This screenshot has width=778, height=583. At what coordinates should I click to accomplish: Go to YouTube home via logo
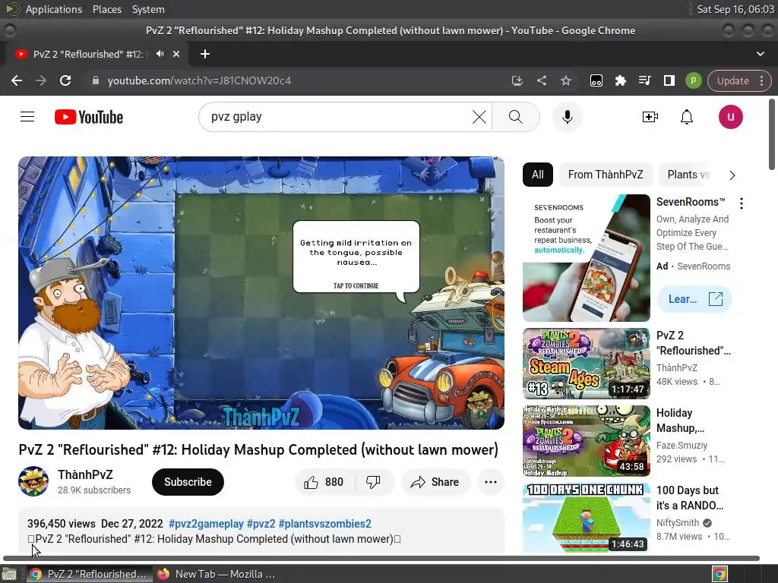[x=89, y=117]
